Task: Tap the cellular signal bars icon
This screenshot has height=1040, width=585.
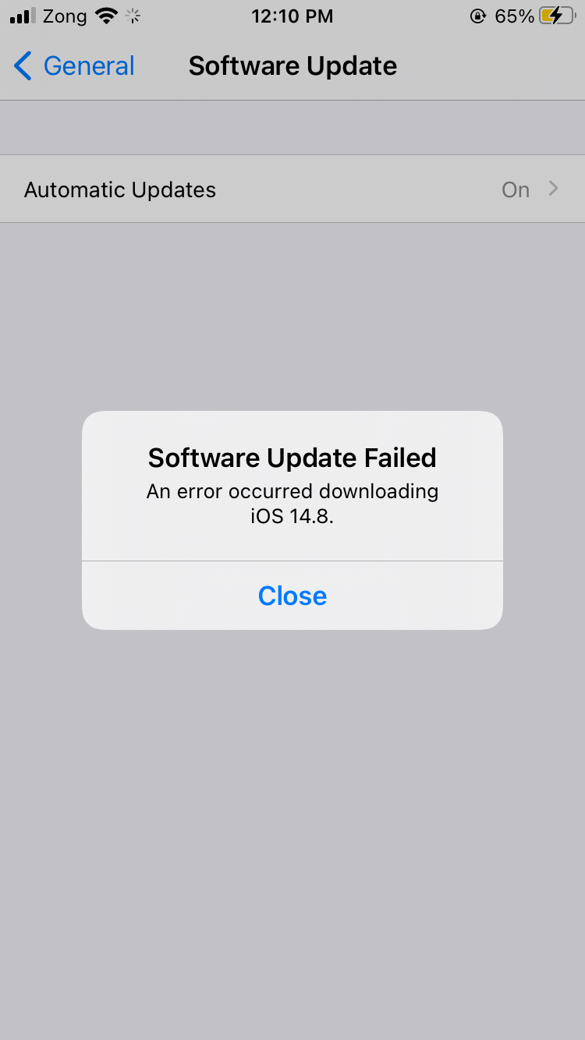Action: point(23,16)
